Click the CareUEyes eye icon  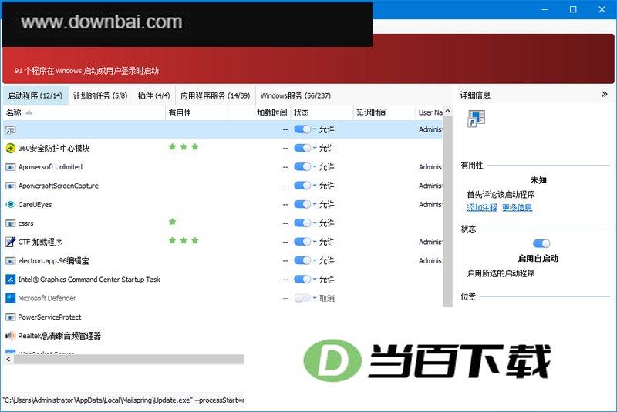pos(11,205)
